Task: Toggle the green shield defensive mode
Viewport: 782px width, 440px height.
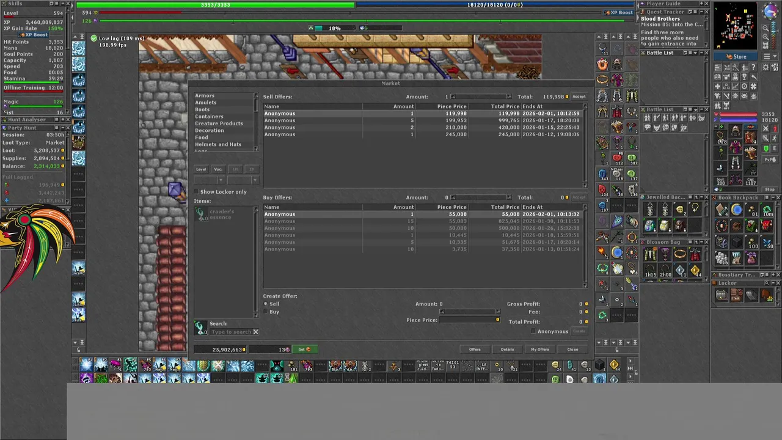Action: [766, 148]
